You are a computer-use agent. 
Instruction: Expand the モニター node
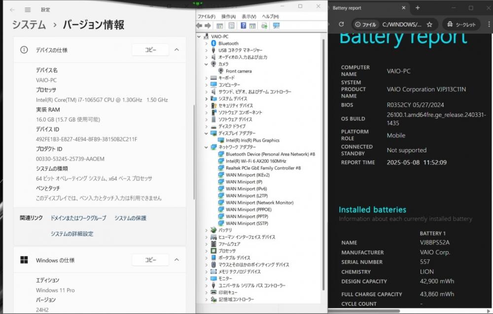point(206,279)
